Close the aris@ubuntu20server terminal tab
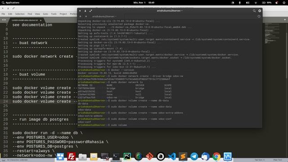The height and width of the screenshot is (162, 288). coord(86,16)
